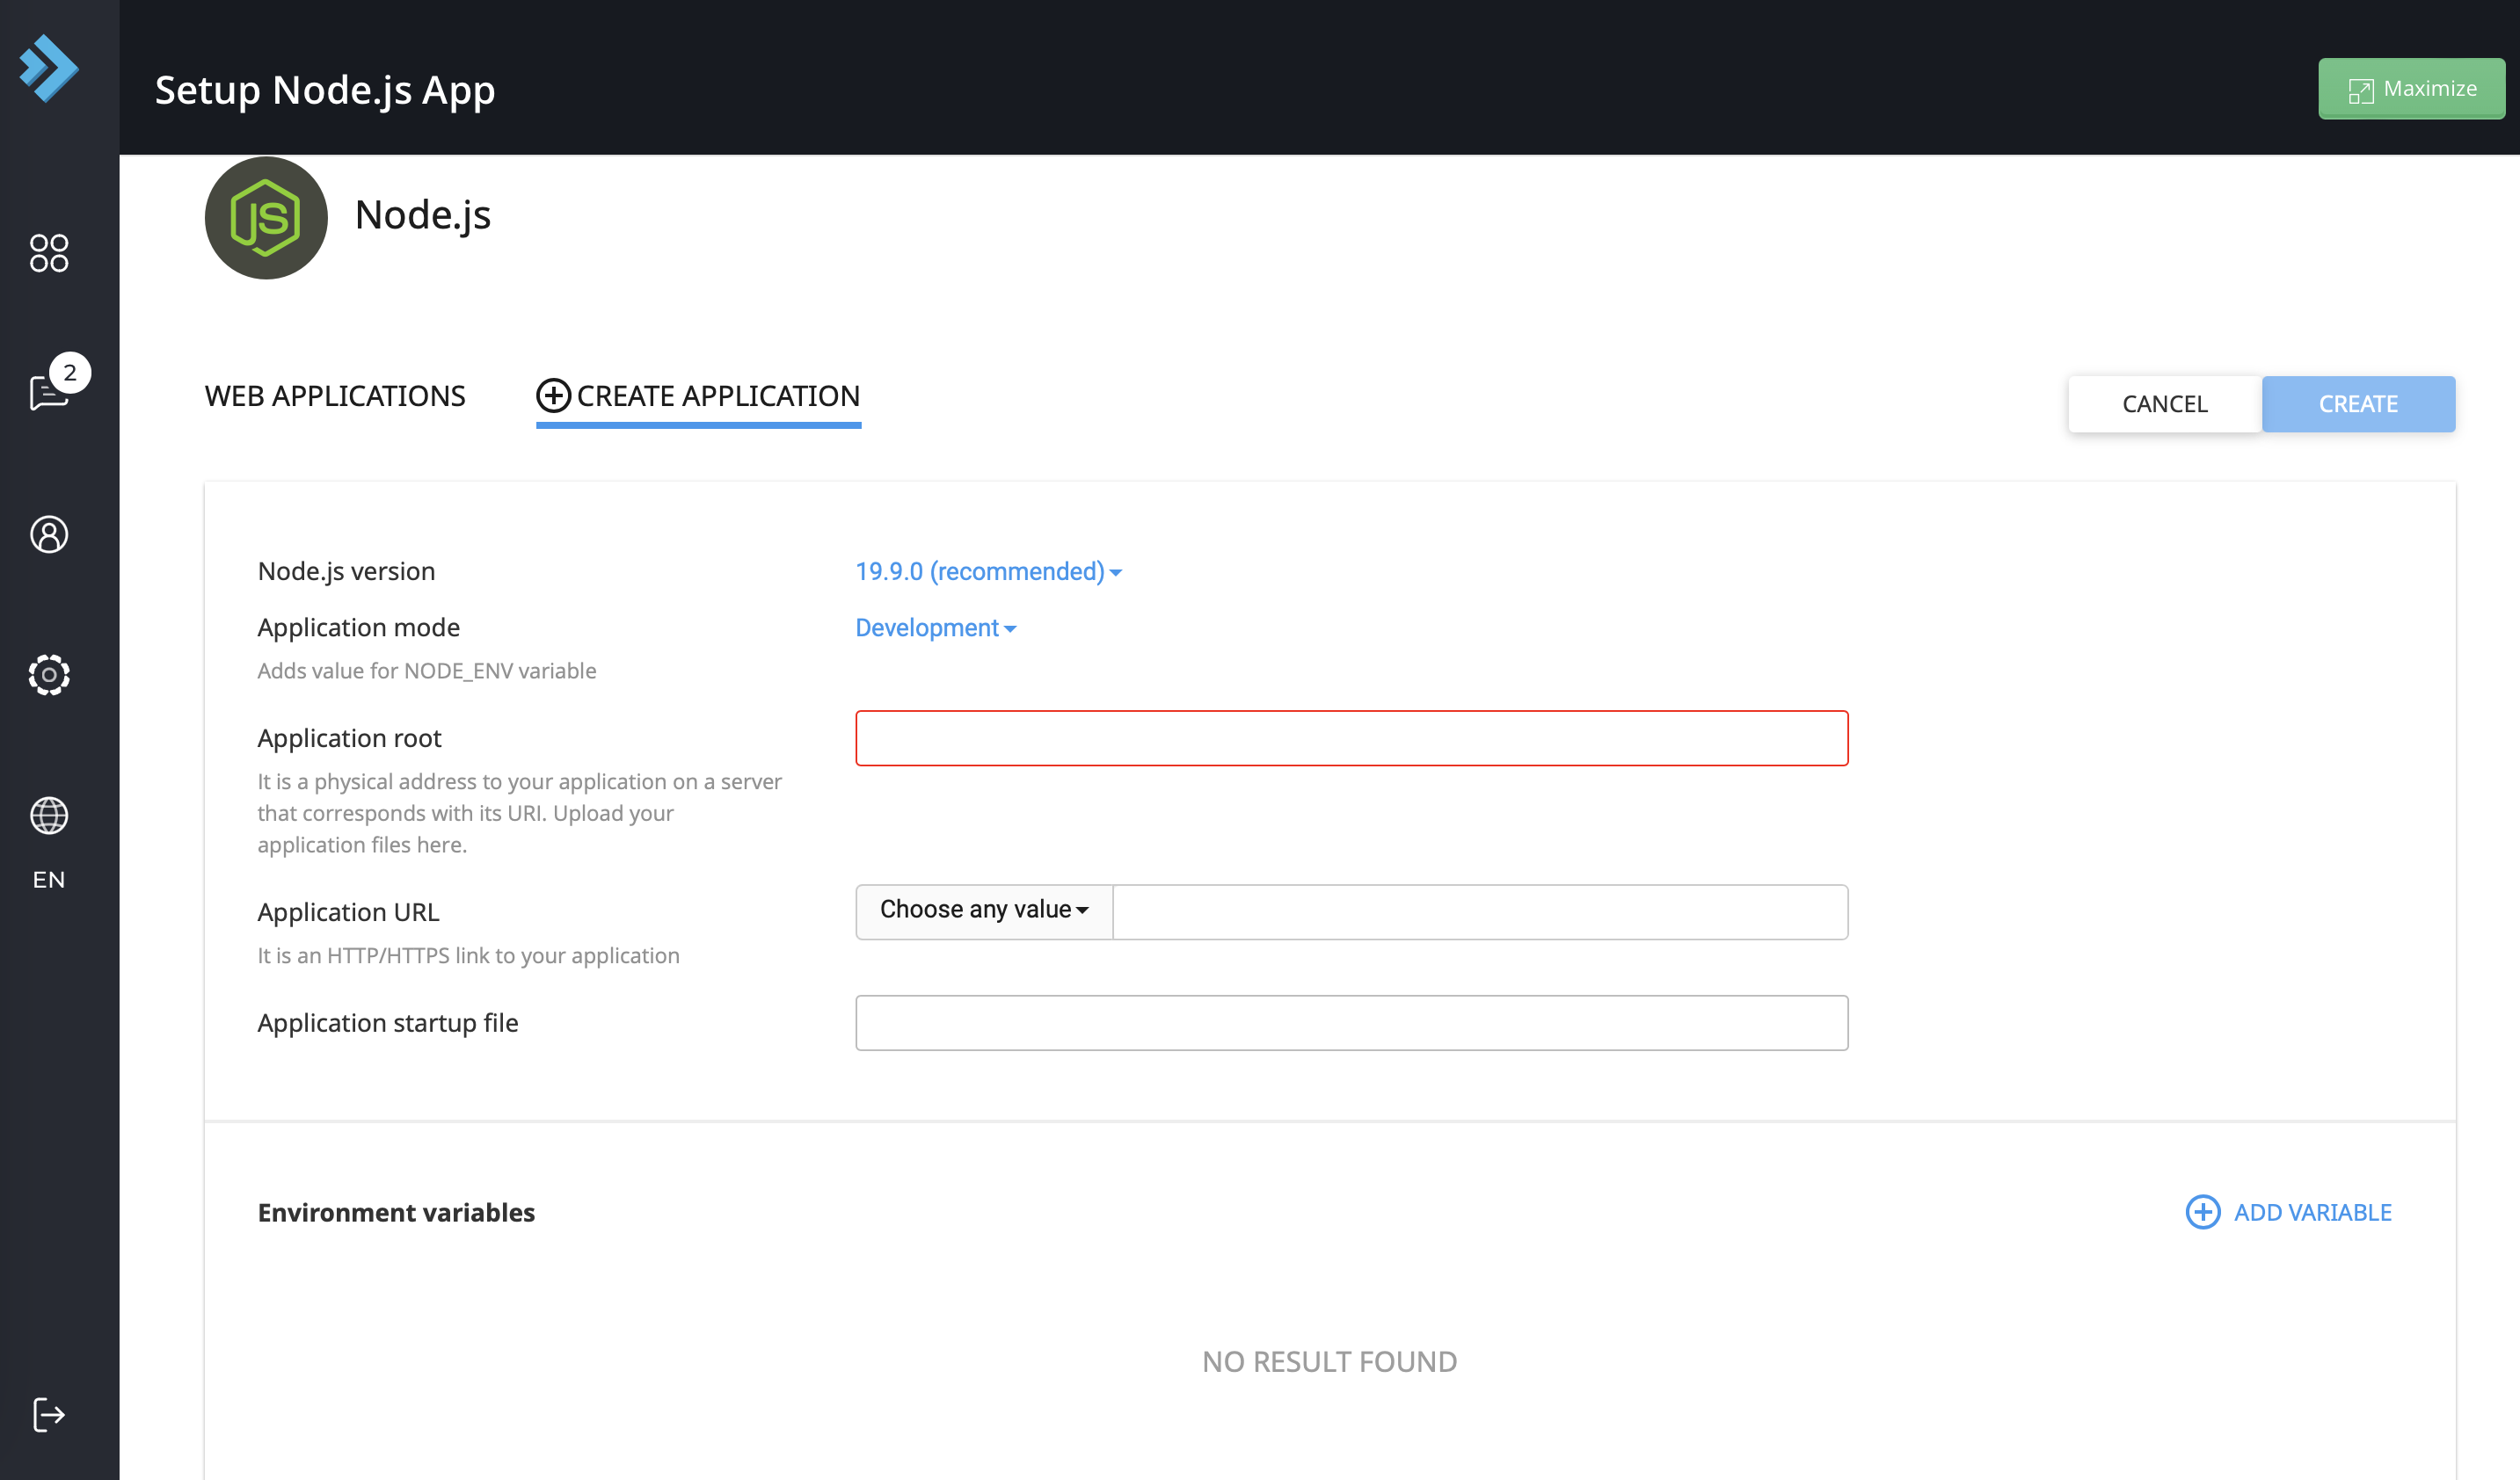2520x1480 pixels.
Task: Open the Application mode Development dropdown
Action: [x=936, y=628]
